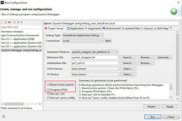This screenshot has width=182, height=121.
Task: Toggle the Reset entire system checkbox
Action: (48, 85)
